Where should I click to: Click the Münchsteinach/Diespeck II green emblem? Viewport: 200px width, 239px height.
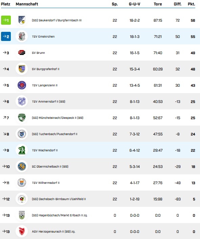(x=22, y=118)
